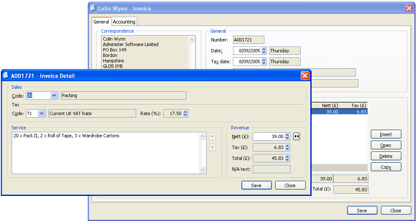Click the Invoice Detail title bar document icon
This screenshot has height=221, width=416.
click(6, 76)
